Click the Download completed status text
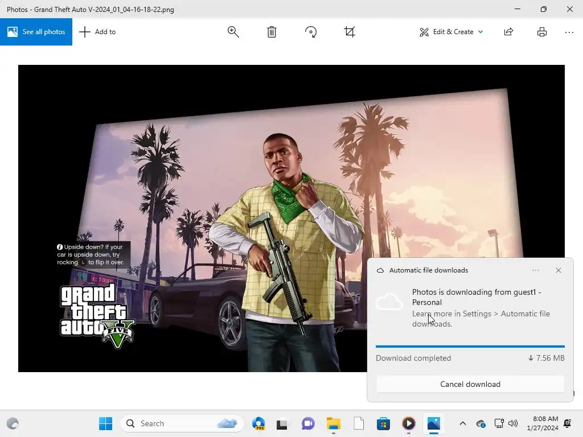 413,358
